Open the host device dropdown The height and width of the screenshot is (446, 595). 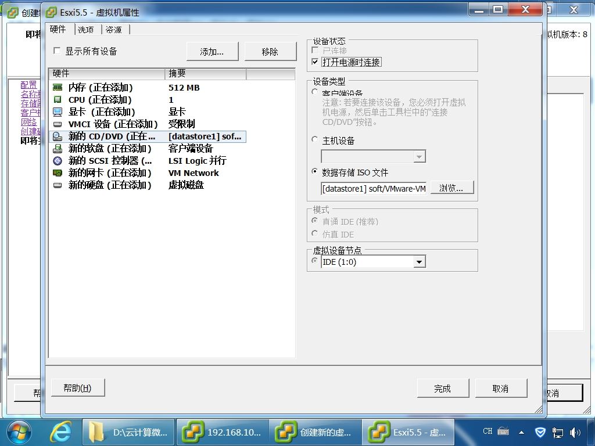[x=419, y=156]
